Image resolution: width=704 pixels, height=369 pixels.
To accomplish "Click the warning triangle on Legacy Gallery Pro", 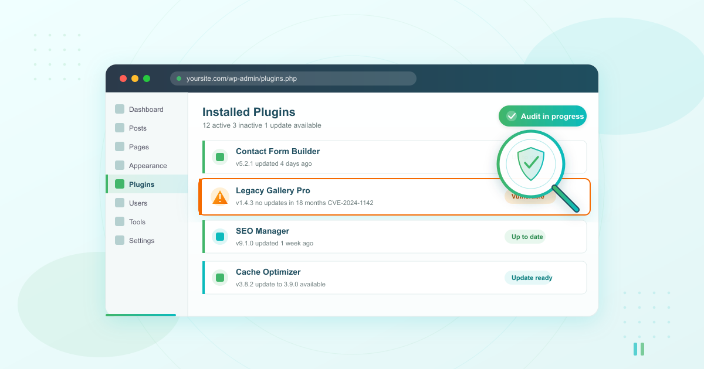I will tap(219, 197).
